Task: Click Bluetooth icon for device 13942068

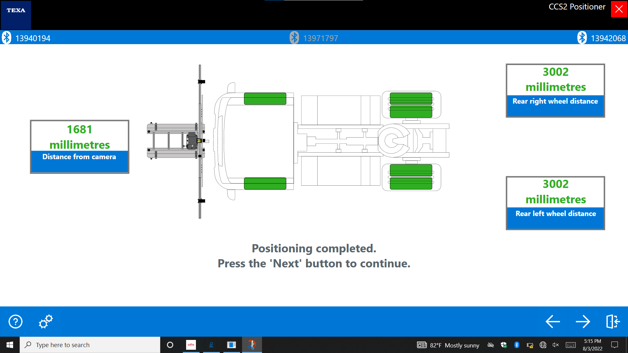Action: pyautogui.click(x=582, y=38)
